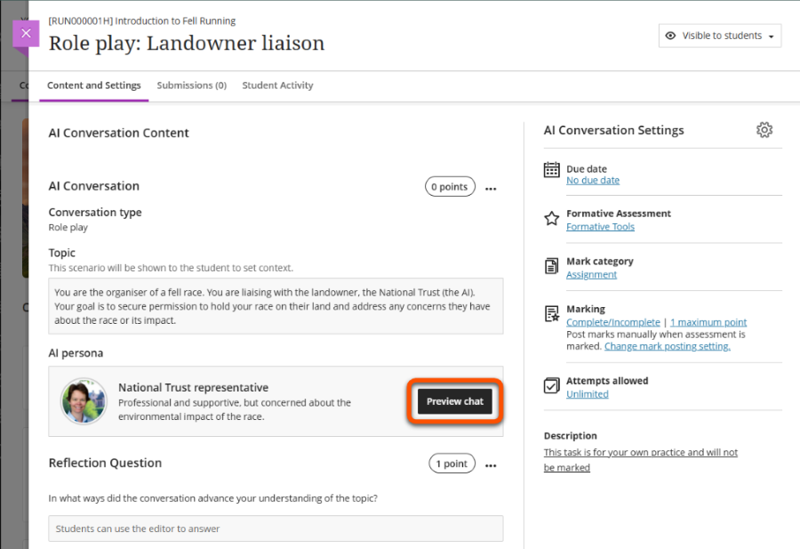800x549 pixels.
Task: Click the Assignment mark category link
Action: point(591,275)
